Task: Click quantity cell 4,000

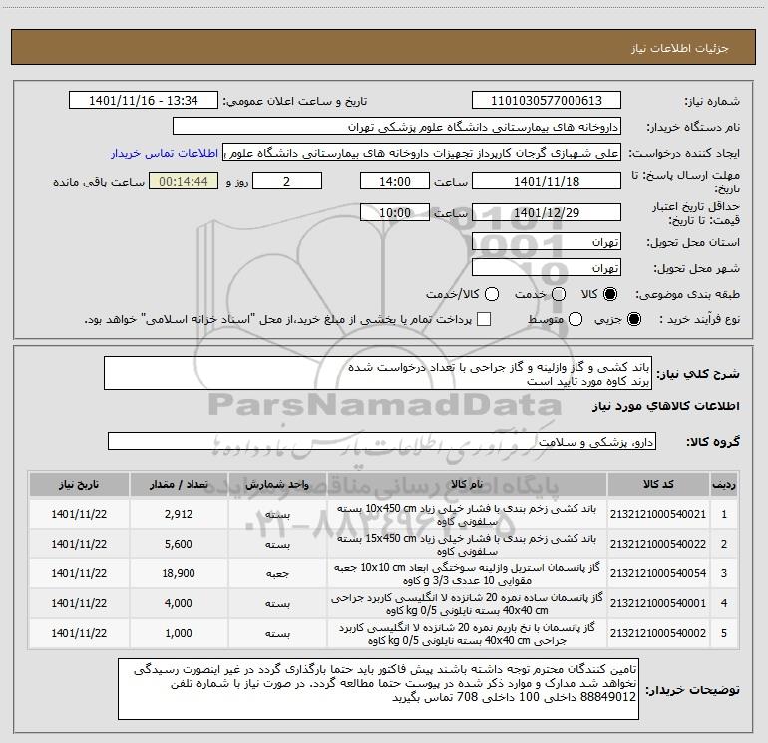Action: (x=179, y=603)
